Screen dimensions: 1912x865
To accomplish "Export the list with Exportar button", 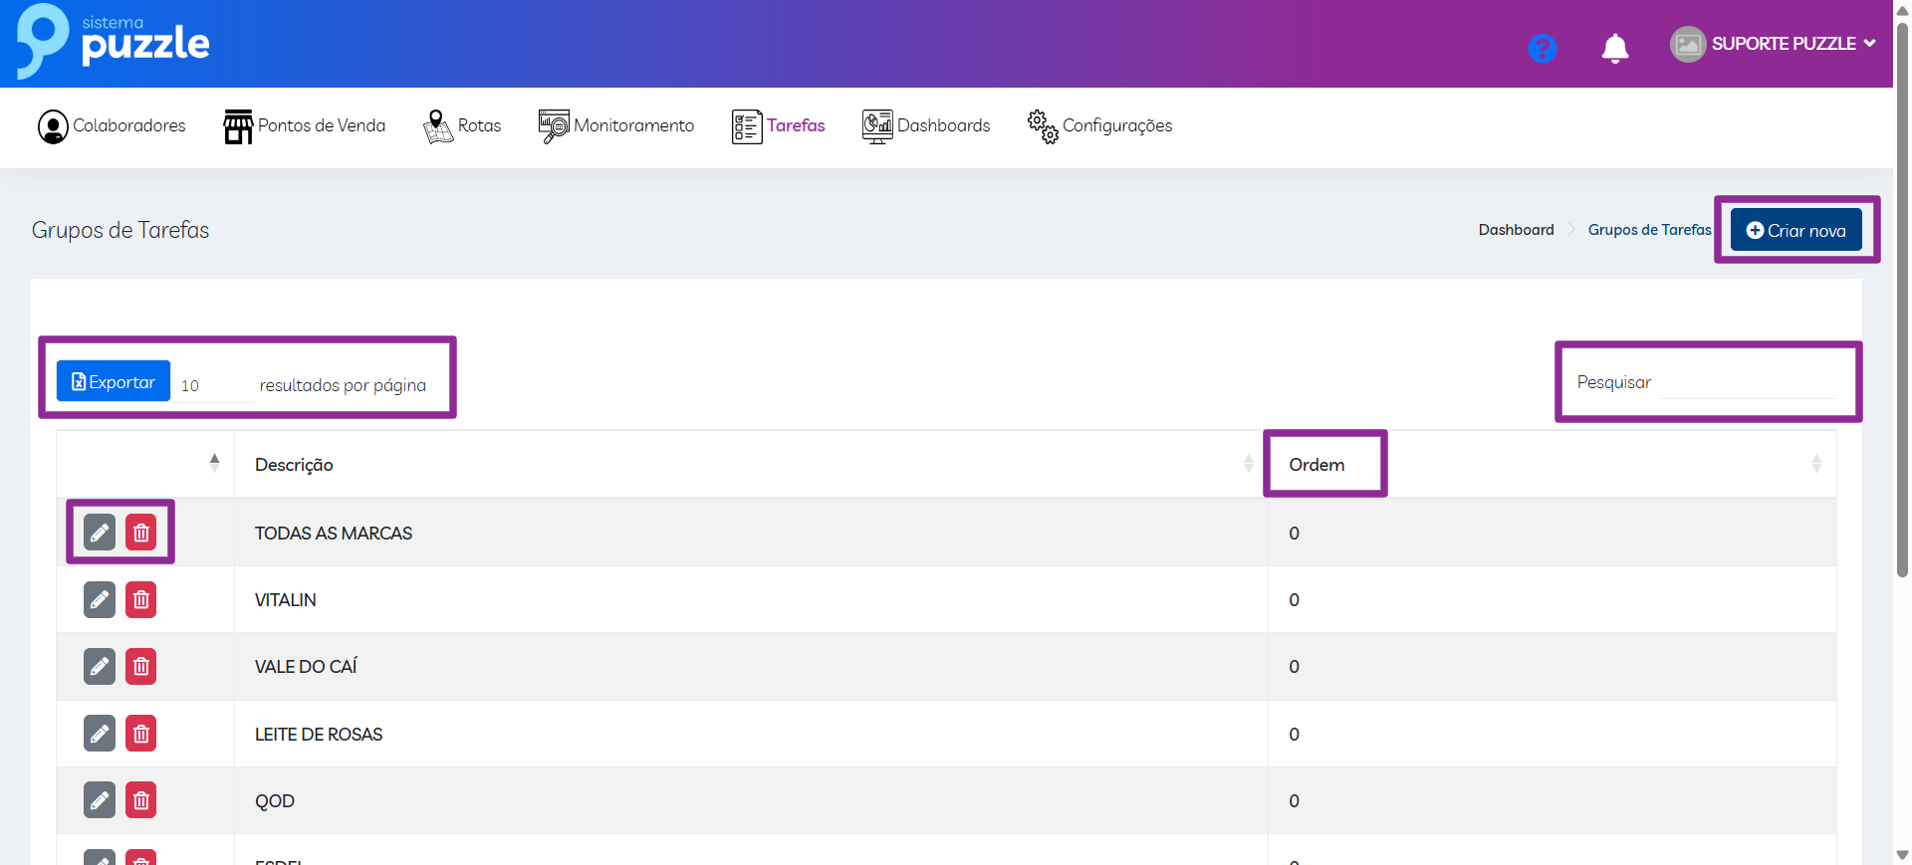I will pyautogui.click(x=114, y=382).
